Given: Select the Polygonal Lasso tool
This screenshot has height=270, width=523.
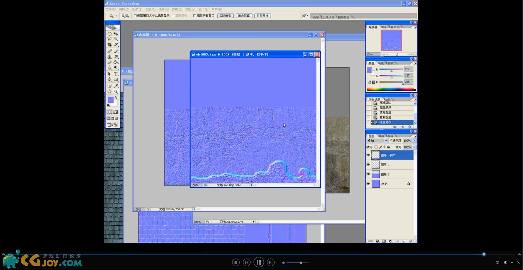Looking at the screenshot, I should pyautogui.click(x=109, y=39).
